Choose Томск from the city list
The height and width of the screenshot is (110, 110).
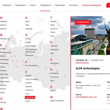[53, 32]
